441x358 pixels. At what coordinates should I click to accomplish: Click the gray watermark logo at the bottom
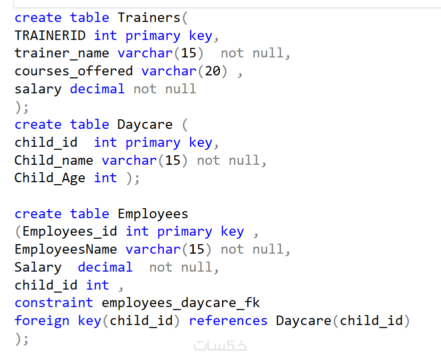pyautogui.click(x=220, y=346)
